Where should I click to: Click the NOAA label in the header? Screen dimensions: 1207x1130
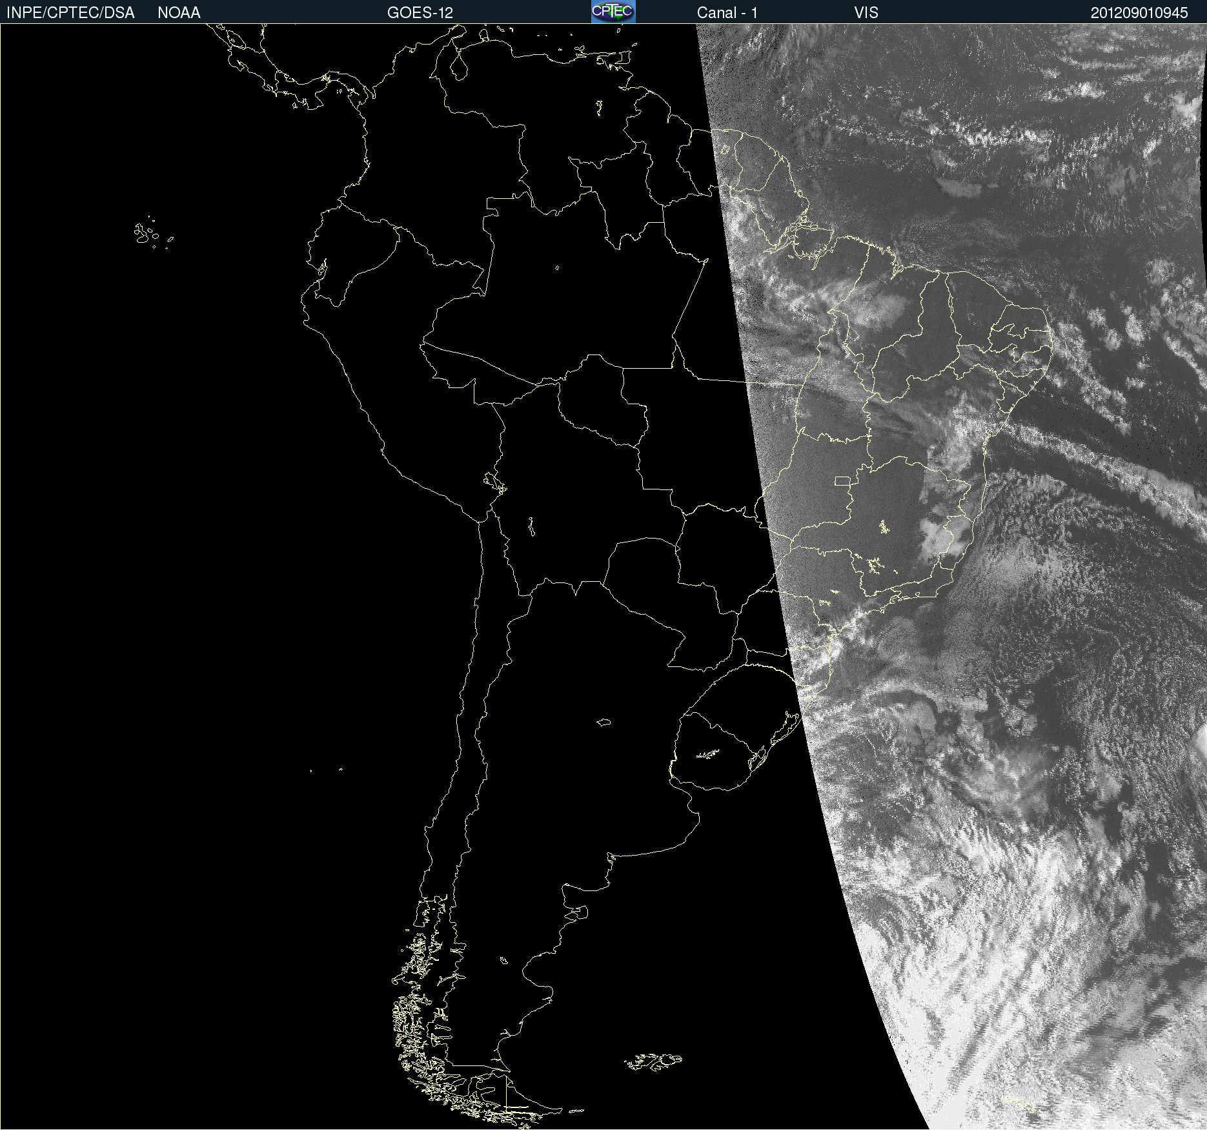[179, 13]
